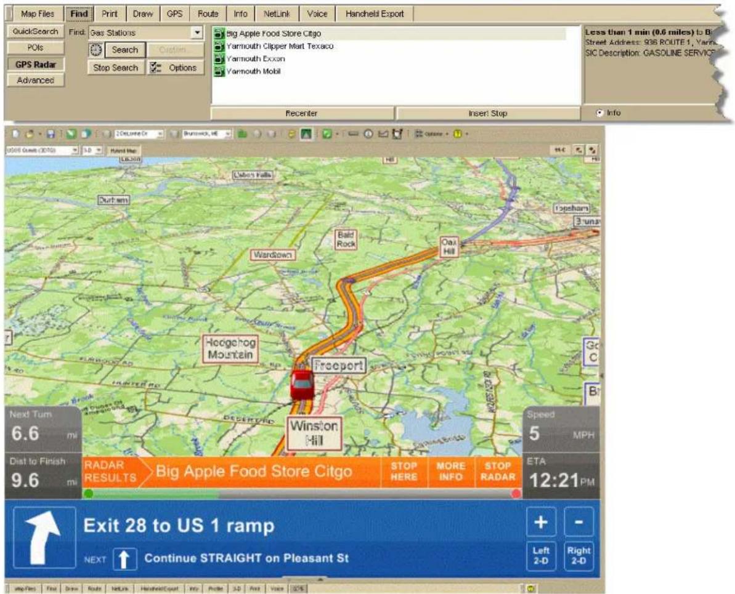735x594 pixels.
Task: Switch to the Voice tab
Action: click(x=317, y=14)
